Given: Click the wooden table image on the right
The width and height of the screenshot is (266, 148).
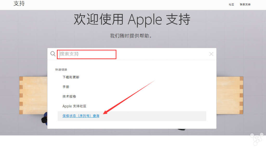Looking at the screenshot, I should (230, 95).
